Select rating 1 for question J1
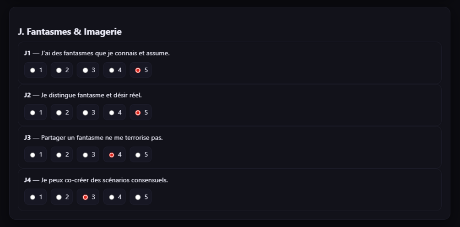 tap(32, 70)
